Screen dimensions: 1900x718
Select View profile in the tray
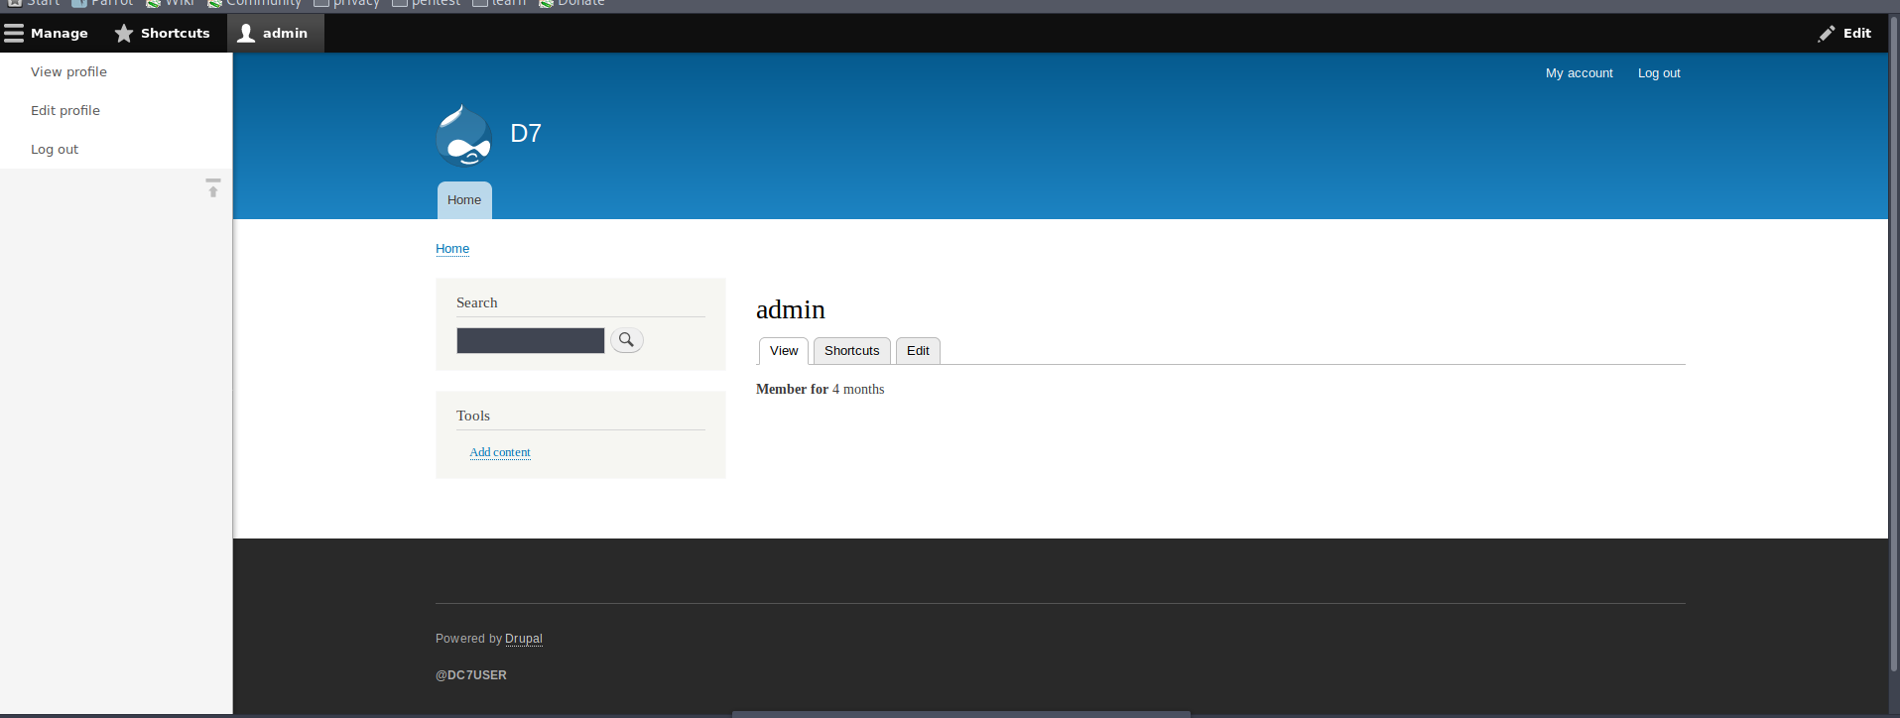[68, 71]
